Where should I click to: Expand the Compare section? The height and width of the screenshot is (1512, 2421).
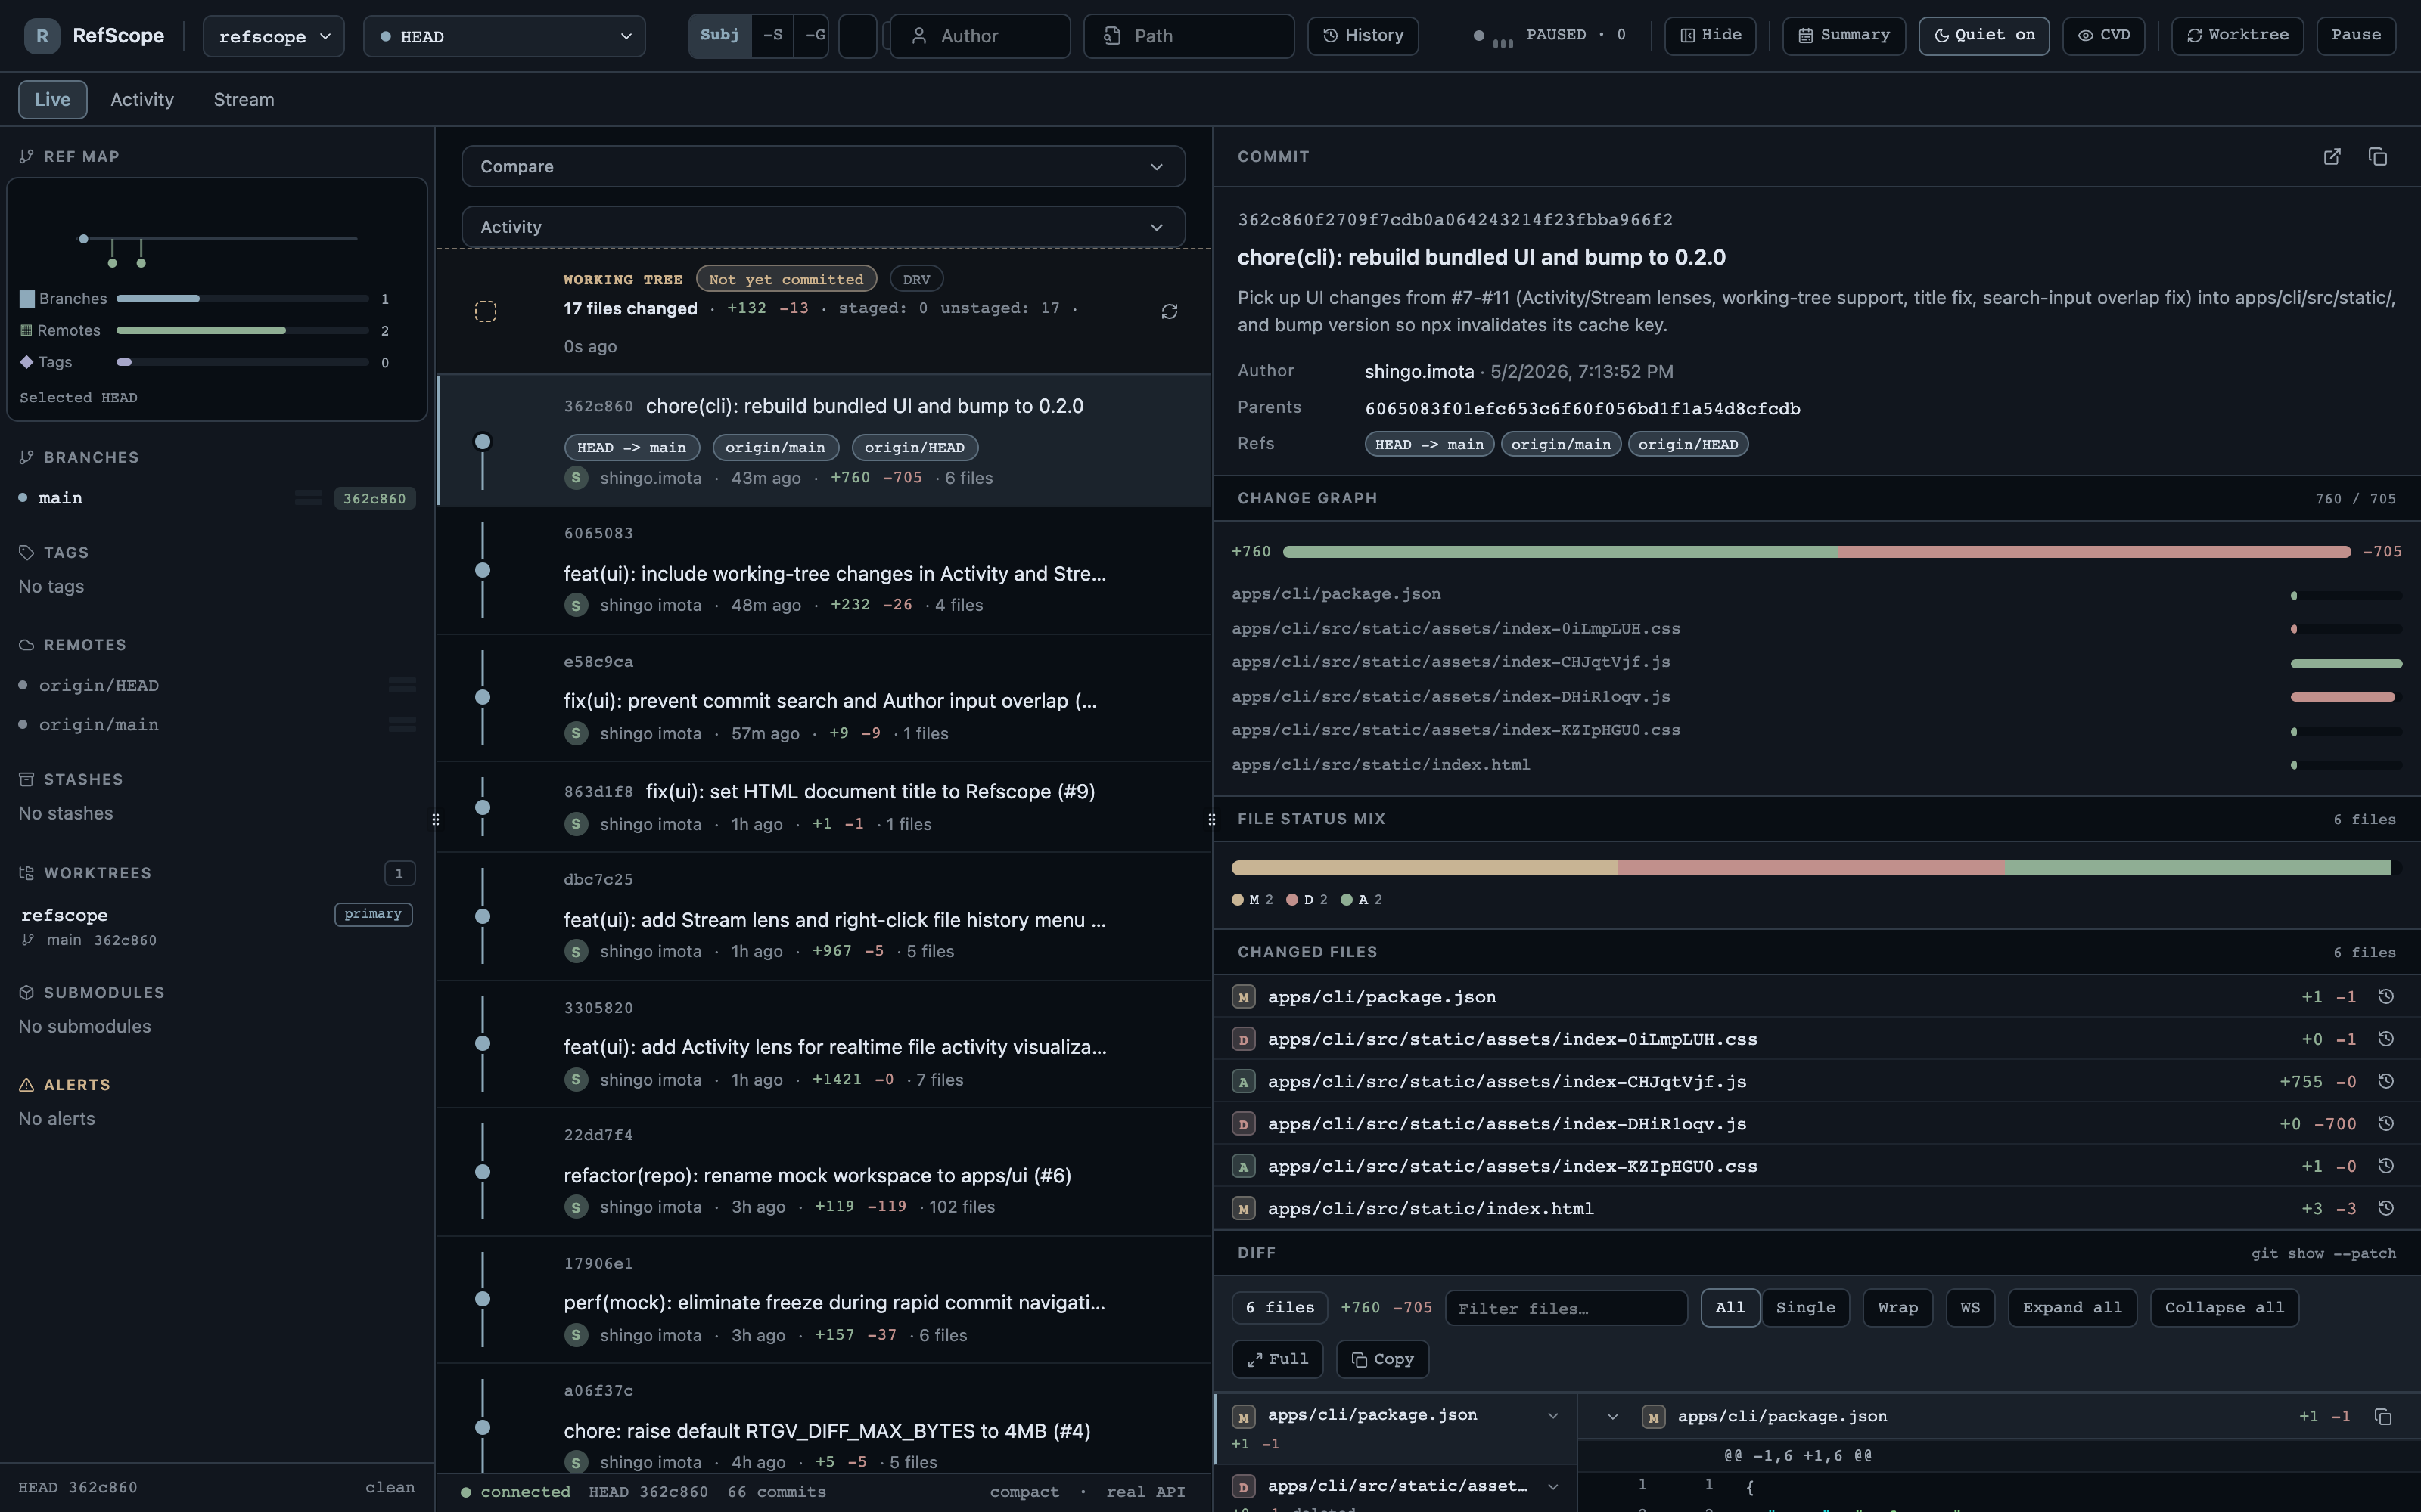coord(823,166)
